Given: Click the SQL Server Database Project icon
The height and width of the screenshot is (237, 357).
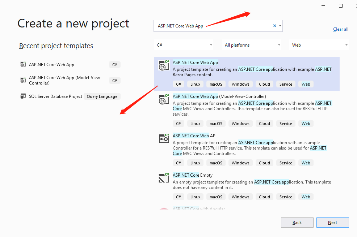Looking at the screenshot, I should (x=23, y=96).
